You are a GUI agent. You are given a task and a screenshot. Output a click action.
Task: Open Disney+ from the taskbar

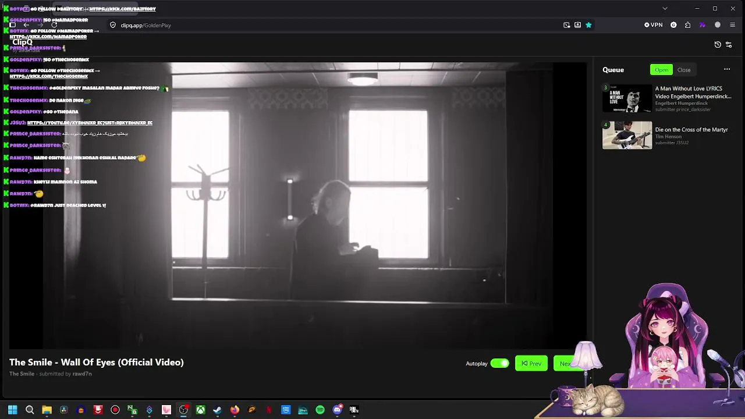click(x=303, y=410)
